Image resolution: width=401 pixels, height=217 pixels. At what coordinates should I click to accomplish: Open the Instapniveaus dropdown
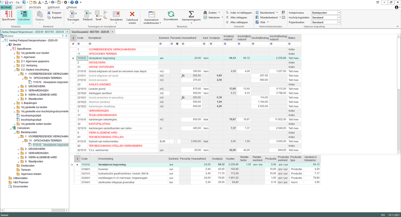coord(339,13)
